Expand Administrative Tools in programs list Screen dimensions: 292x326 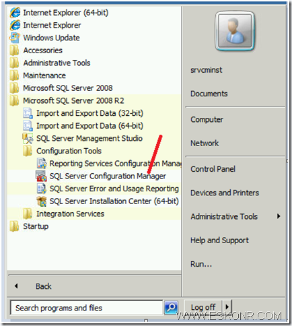point(57,63)
